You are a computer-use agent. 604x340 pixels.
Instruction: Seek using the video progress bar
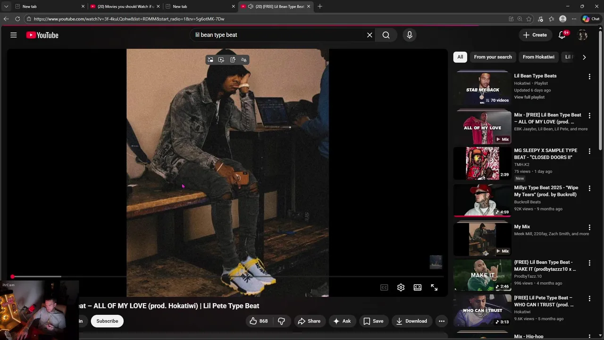(227, 277)
